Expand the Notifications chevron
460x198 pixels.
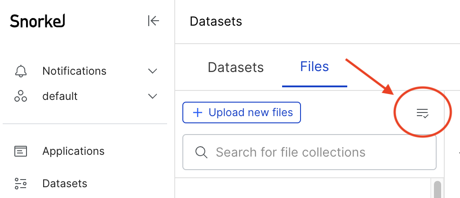click(153, 71)
